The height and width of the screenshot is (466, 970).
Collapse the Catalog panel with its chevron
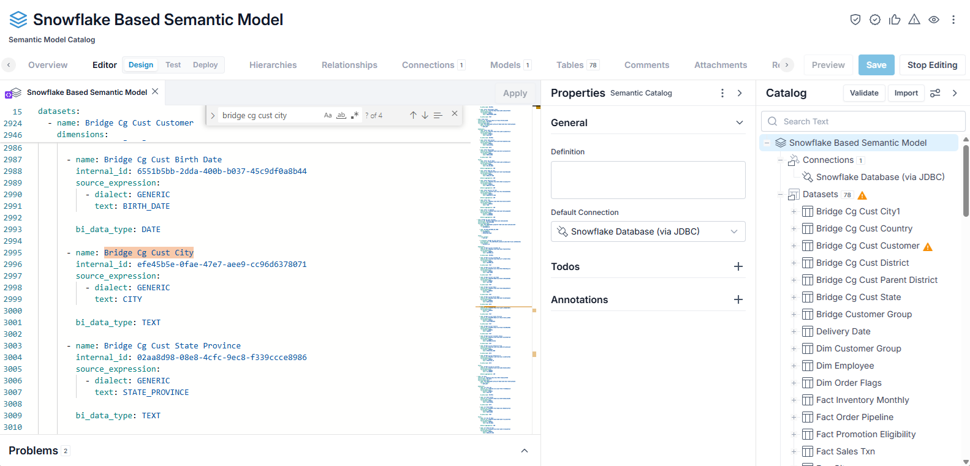(955, 93)
